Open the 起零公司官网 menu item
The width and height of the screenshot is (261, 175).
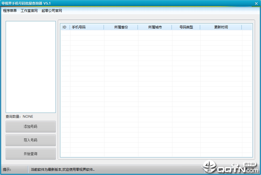pos(52,11)
